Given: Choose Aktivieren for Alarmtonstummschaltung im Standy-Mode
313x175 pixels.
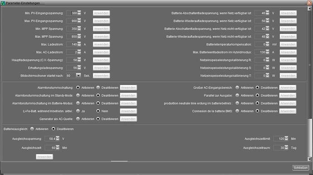Looking at the screenshot, I should pyautogui.click(x=78, y=95).
